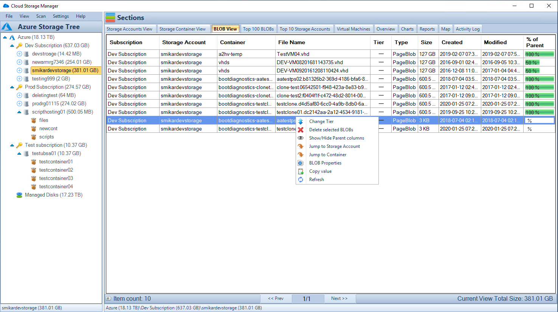Click the BLOB Properties icon
The height and width of the screenshot is (312, 558).
tap(301, 163)
